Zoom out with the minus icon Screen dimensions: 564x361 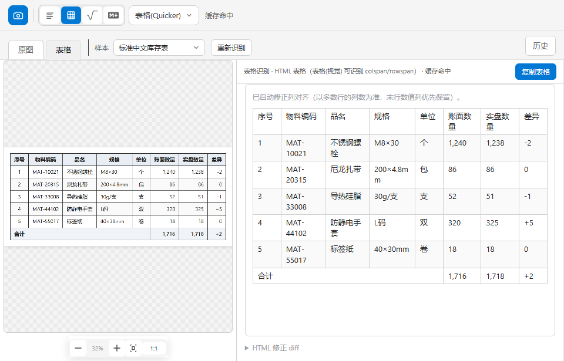pyautogui.click(x=78, y=348)
